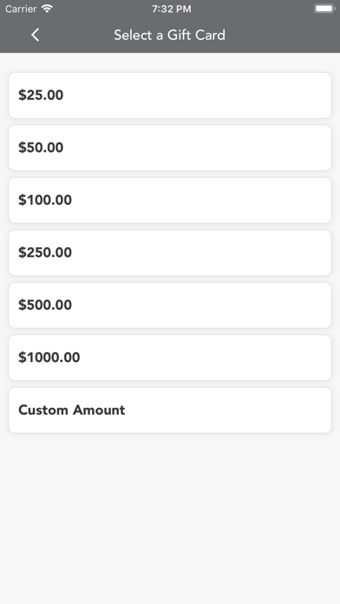Open the Custom Amount option
The width and height of the screenshot is (340, 604).
coord(170,410)
